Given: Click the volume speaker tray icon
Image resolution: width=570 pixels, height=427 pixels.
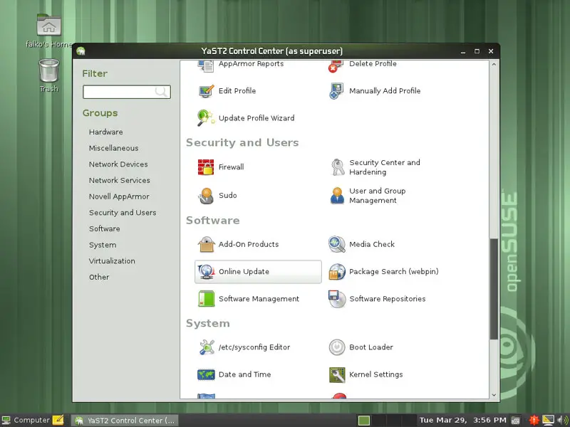Looking at the screenshot, I should 562,420.
